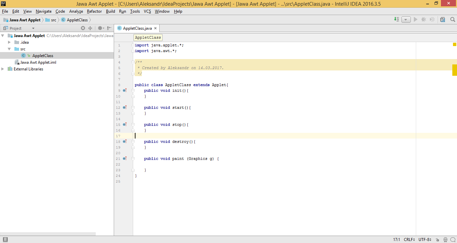Open the VCS menu
This screenshot has height=243, width=457.
pyautogui.click(x=147, y=11)
